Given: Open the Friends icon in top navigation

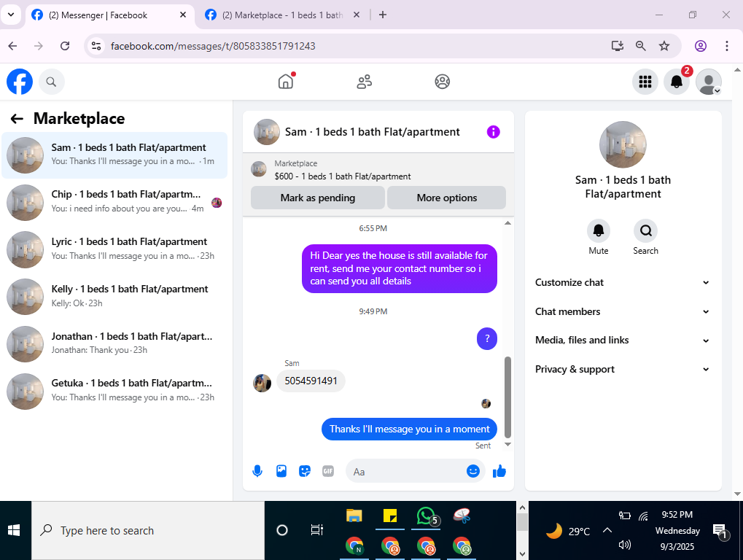Looking at the screenshot, I should click(x=364, y=82).
